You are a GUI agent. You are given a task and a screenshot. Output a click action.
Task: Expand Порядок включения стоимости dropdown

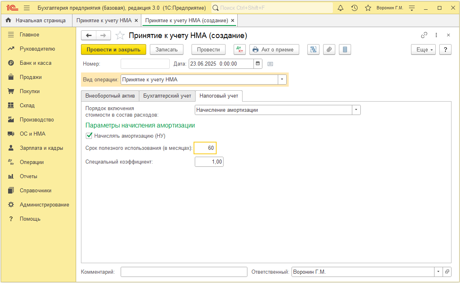(356, 110)
